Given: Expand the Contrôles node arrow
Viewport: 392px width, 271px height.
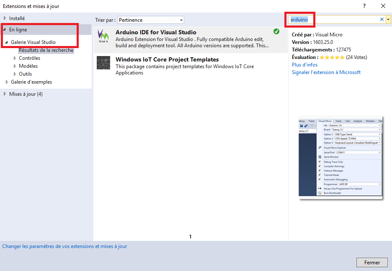Looking at the screenshot, I should pos(15,58).
